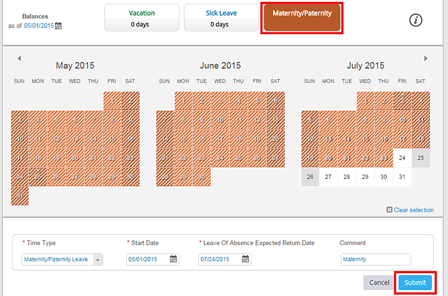The image size is (448, 296).
Task: Select July 27 on the calendar
Action: [x=329, y=177]
